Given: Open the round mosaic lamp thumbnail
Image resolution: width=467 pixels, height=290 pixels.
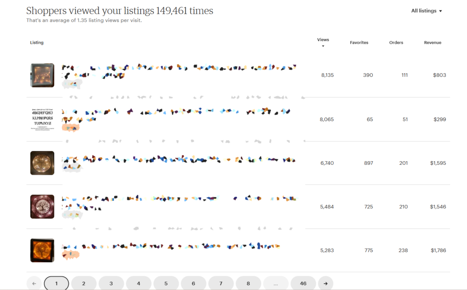Looking at the screenshot, I should pos(42,163).
